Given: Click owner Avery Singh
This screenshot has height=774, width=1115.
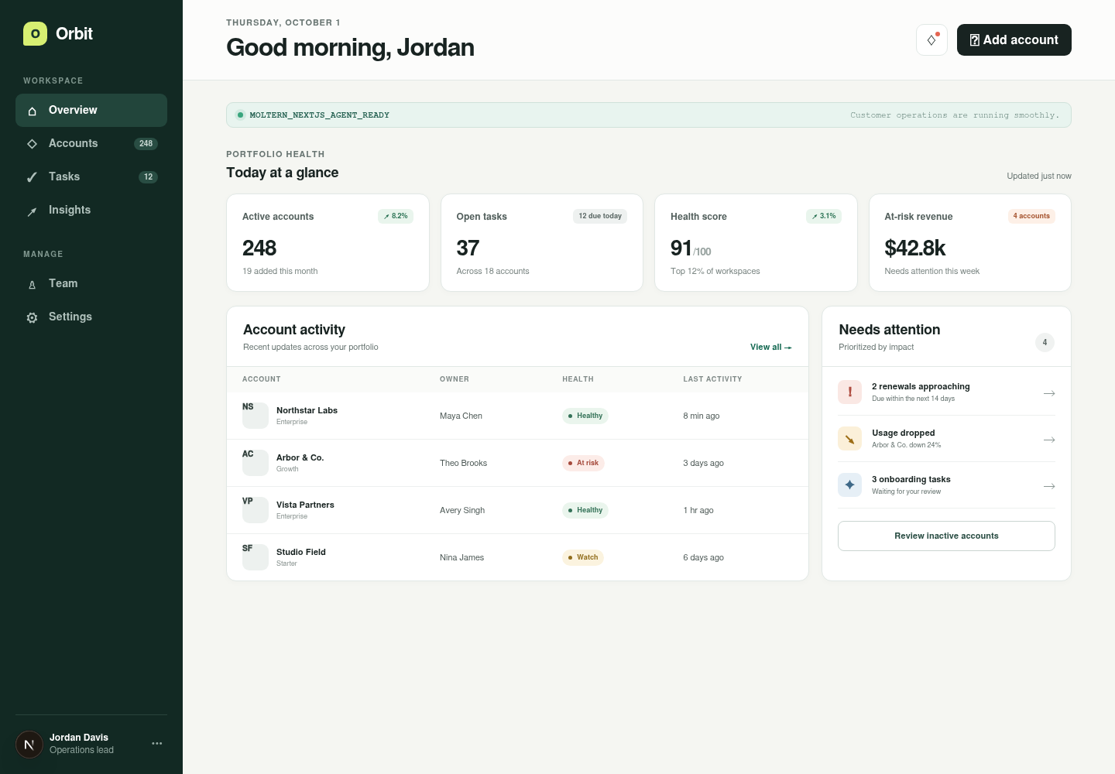Looking at the screenshot, I should pyautogui.click(x=462, y=510).
